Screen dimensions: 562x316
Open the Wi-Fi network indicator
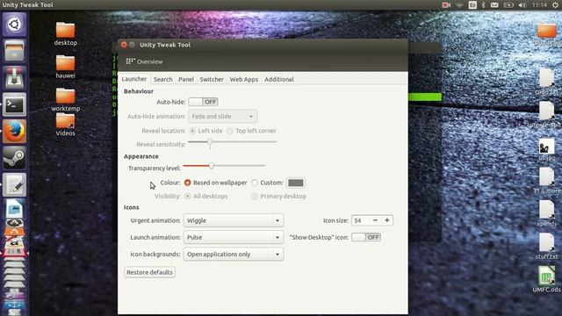click(x=459, y=5)
